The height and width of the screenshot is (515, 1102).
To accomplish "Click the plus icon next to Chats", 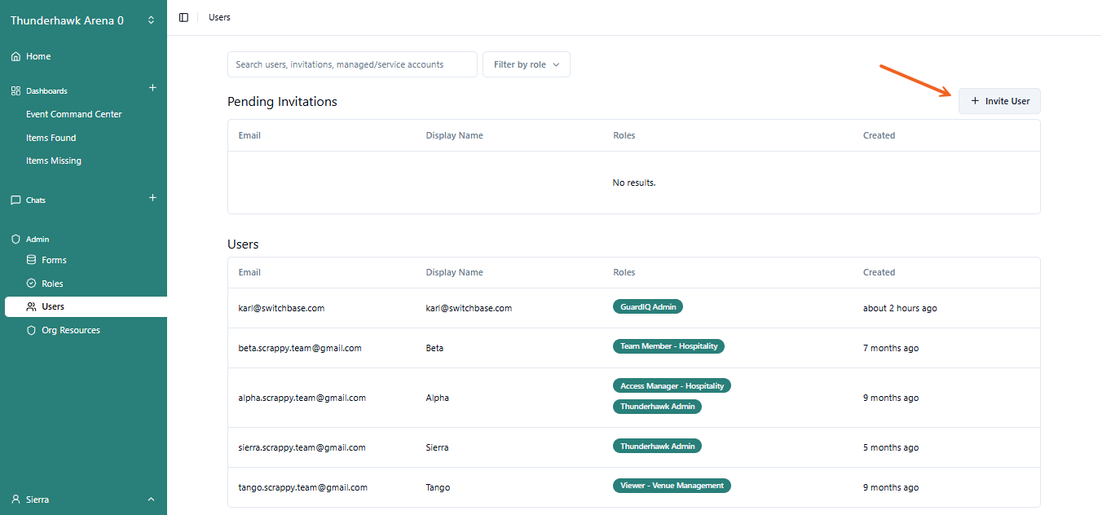I will click(152, 198).
